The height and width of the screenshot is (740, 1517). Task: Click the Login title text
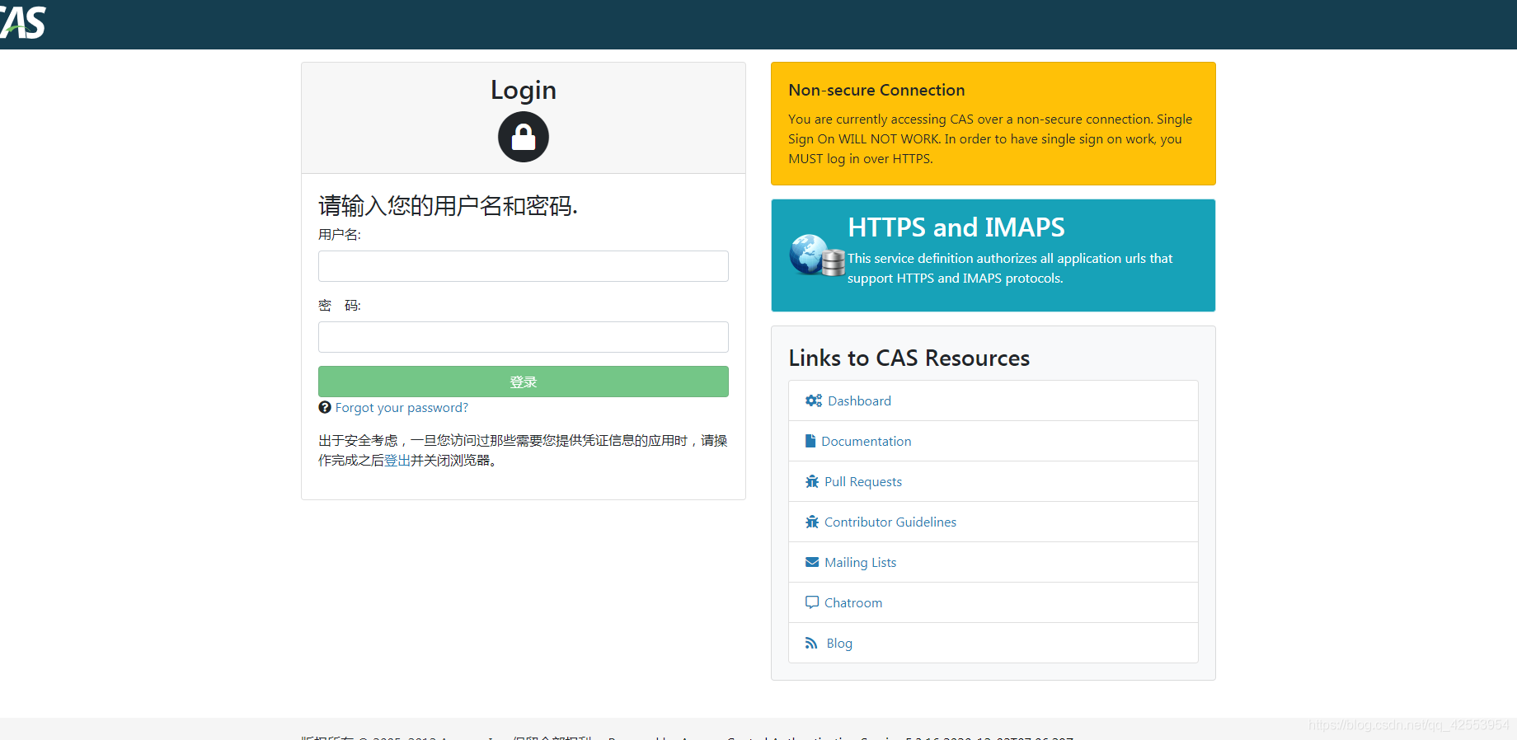(x=524, y=90)
